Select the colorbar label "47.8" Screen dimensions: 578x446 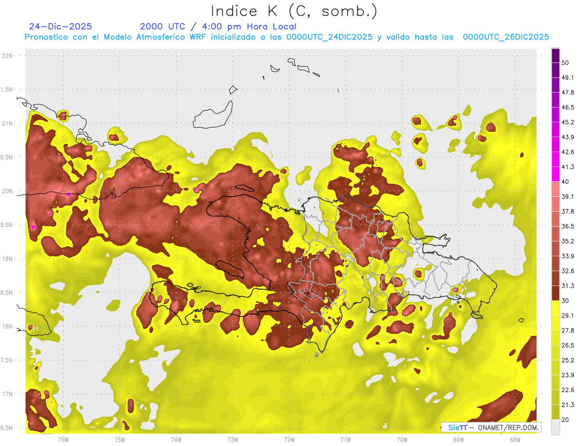pos(568,92)
